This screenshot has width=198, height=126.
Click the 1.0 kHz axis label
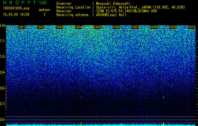(3, 57)
